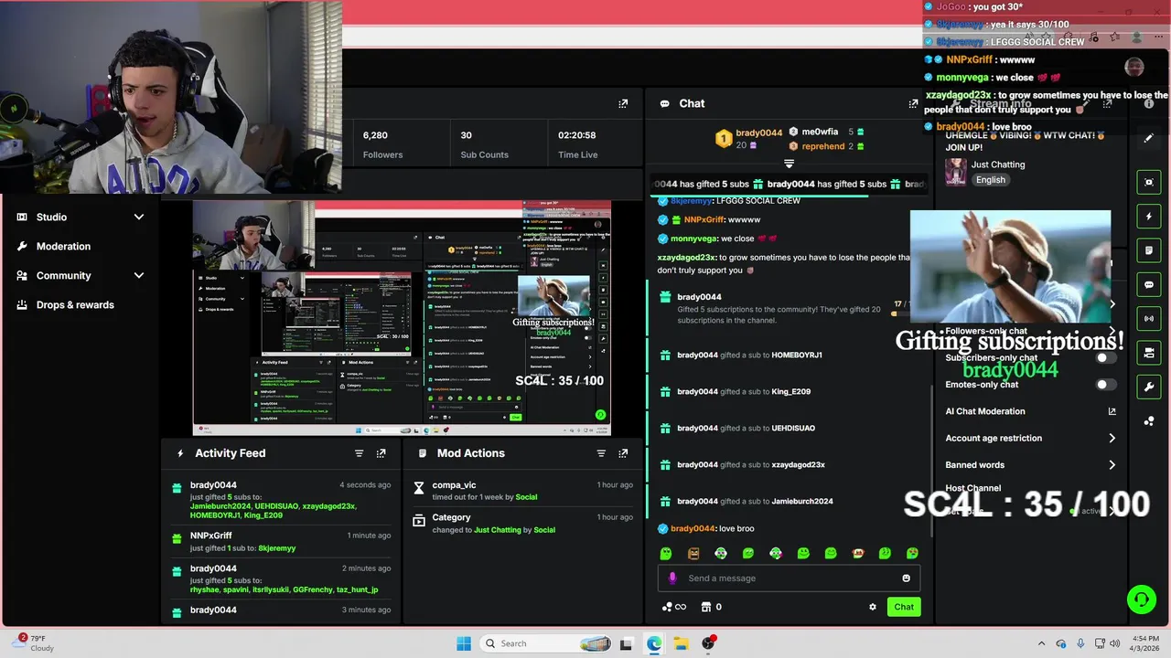This screenshot has width=1171, height=658.
Task: Click the taskbar clock showing 4:54 PM
Action: (x=1144, y=643)
